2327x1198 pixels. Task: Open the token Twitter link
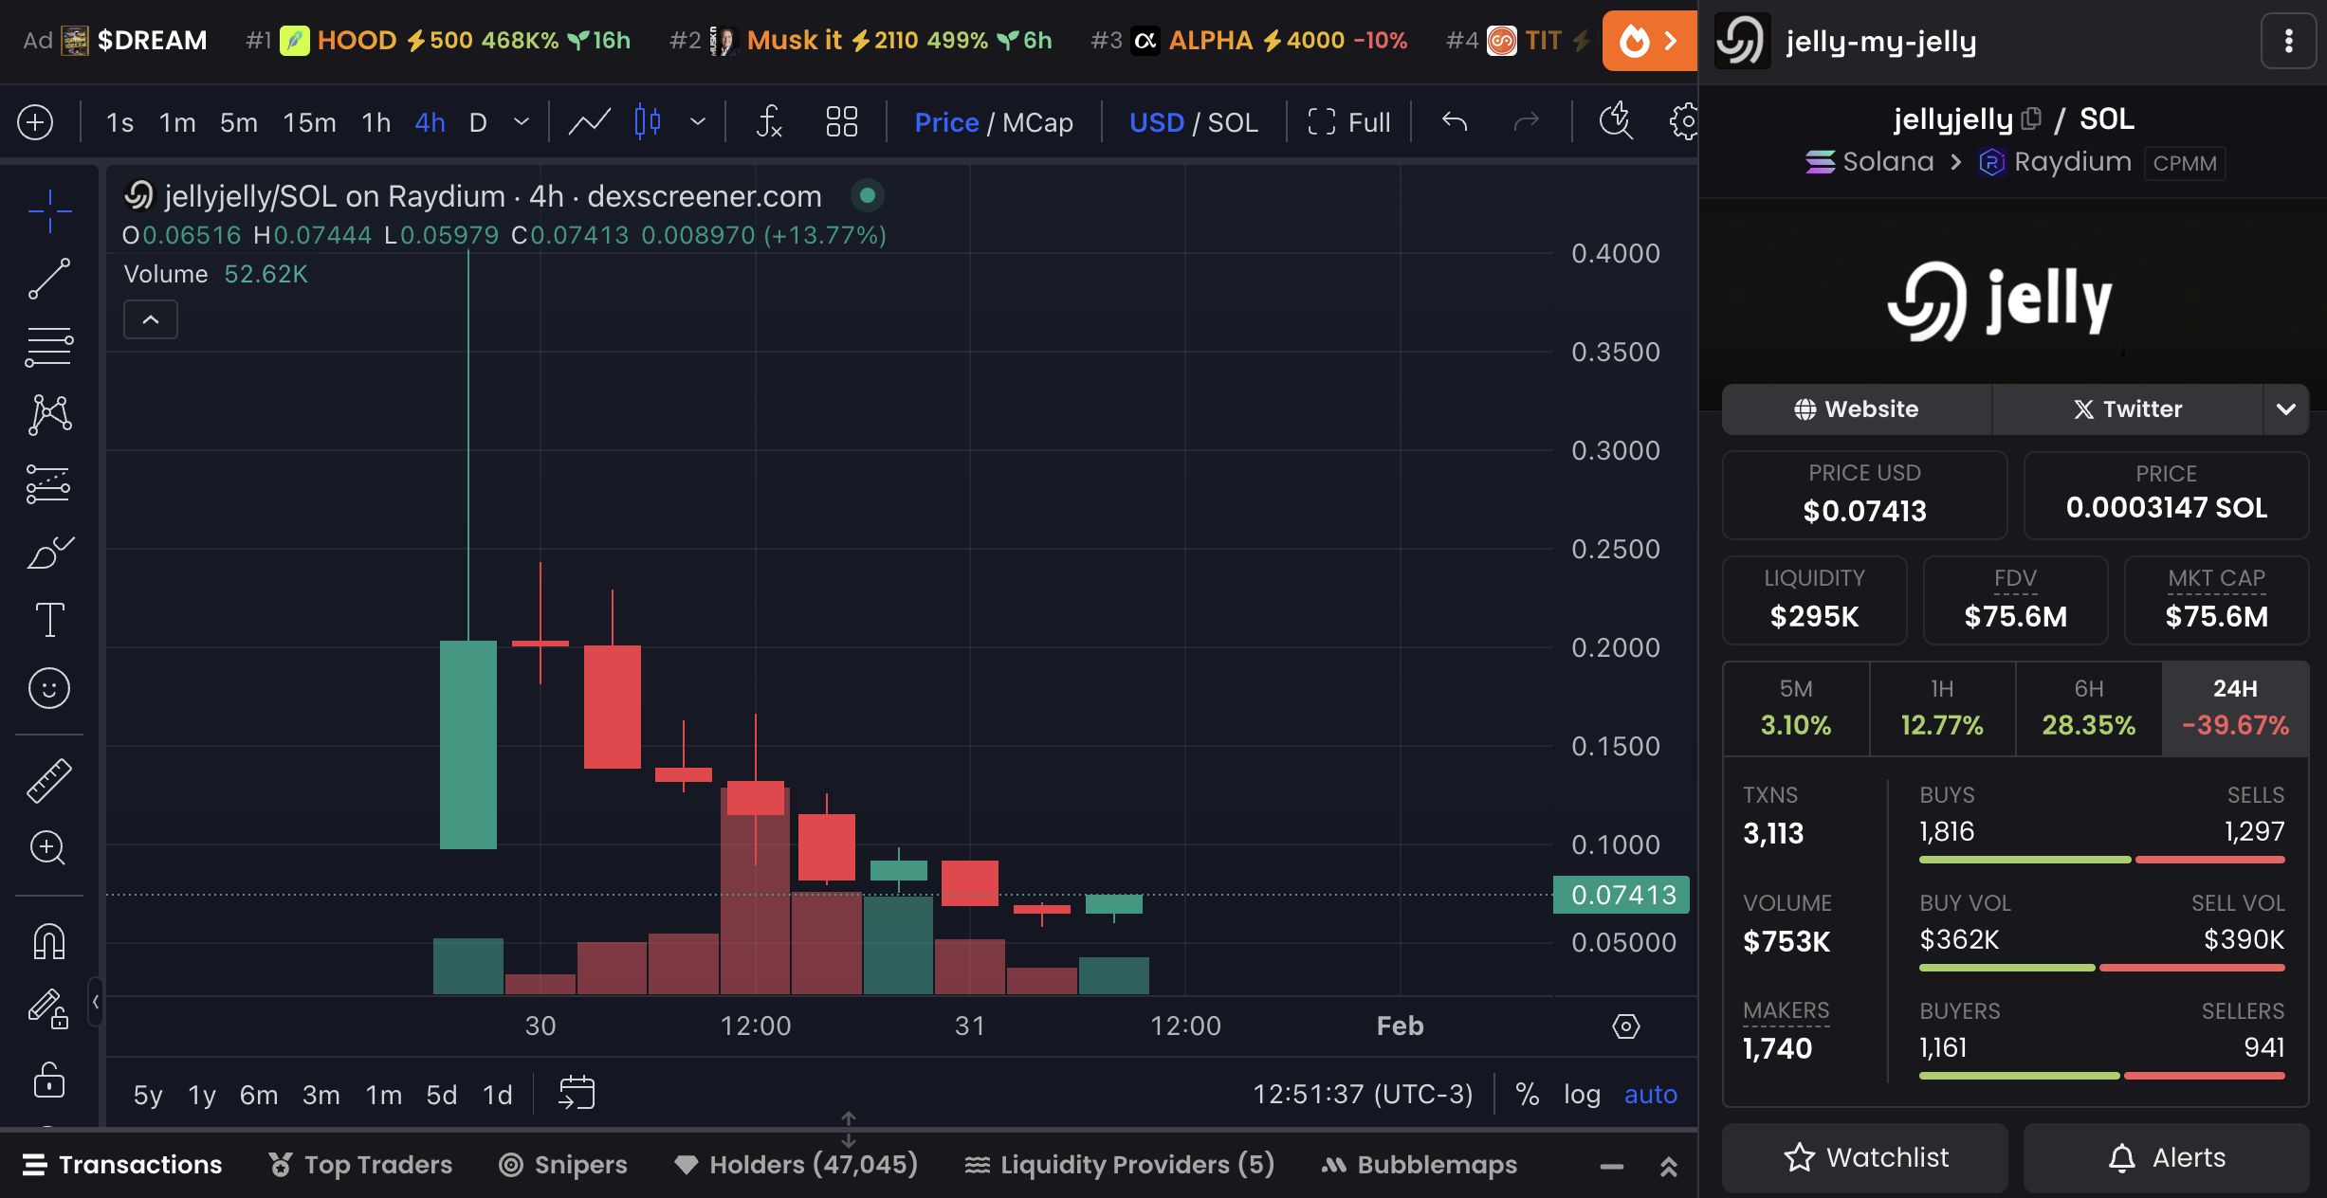(2128, 409)
